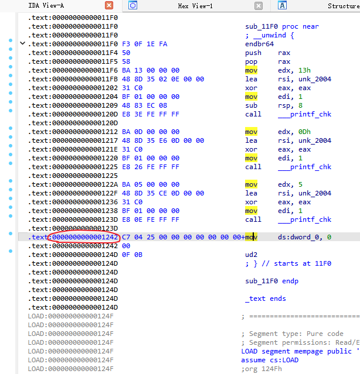
Task: Toggle breakpoint dot at address 11F4
Action: tap(11, 49)
